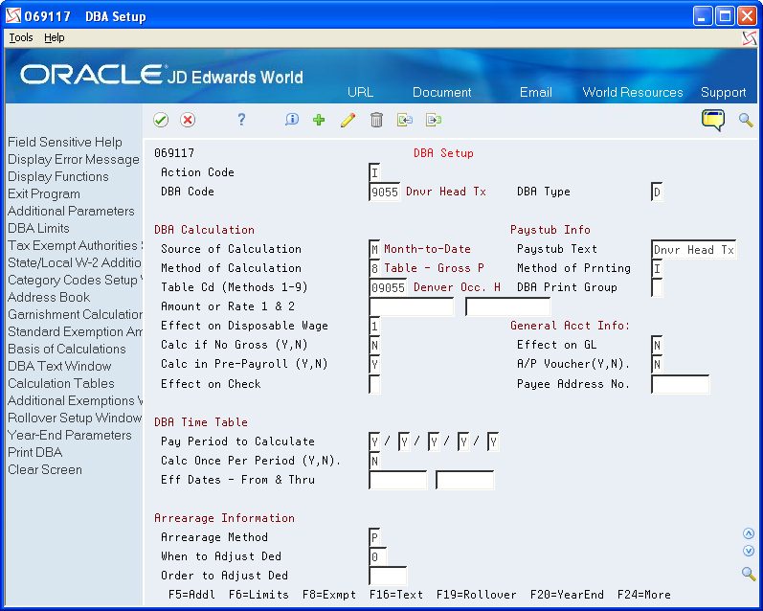Click the Paystub Text field

pos(693,250)
